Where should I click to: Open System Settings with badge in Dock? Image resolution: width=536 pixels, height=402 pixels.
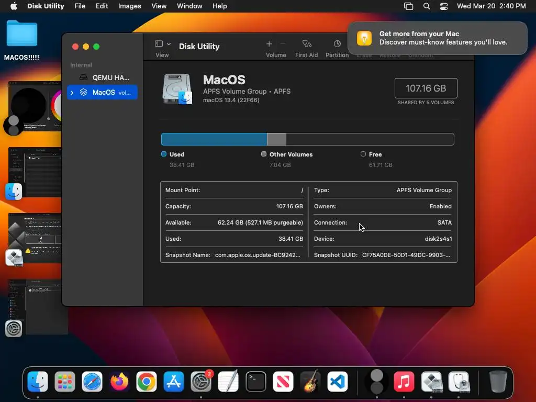(201, 382)
